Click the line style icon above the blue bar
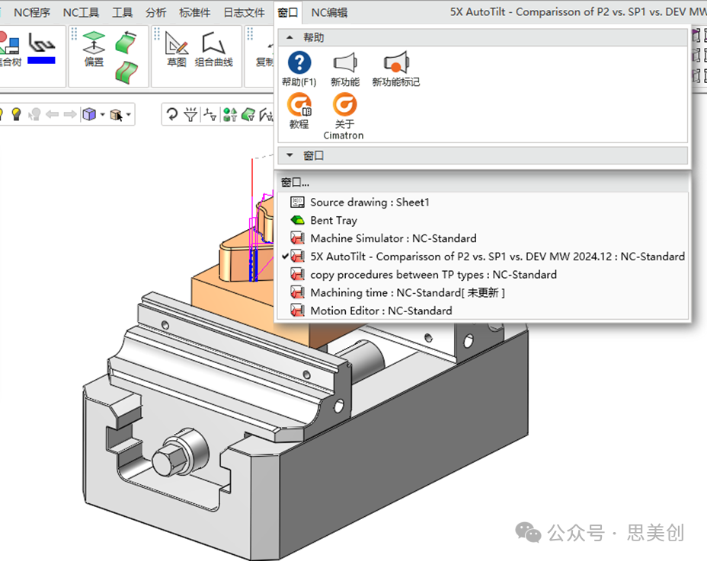 (41, 43)
